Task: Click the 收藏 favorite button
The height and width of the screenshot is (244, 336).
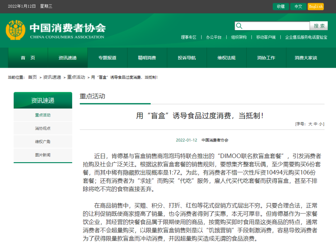Action: click(x=281, y=6)
